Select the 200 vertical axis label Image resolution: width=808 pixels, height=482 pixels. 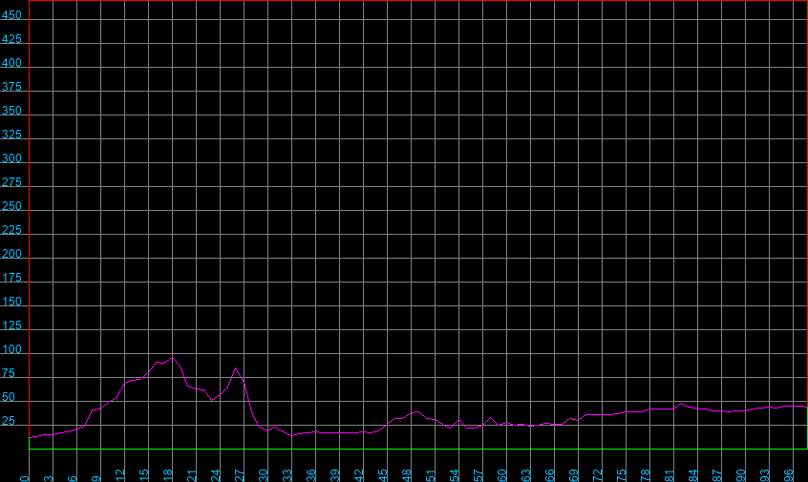pos(11,254)
